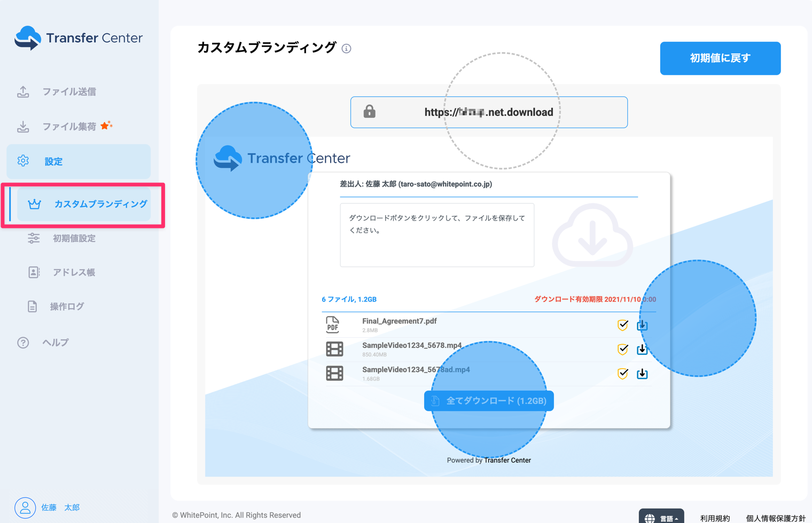
Task: Open アドレス帳 in the sidebar
Action: tap(74, 273)
